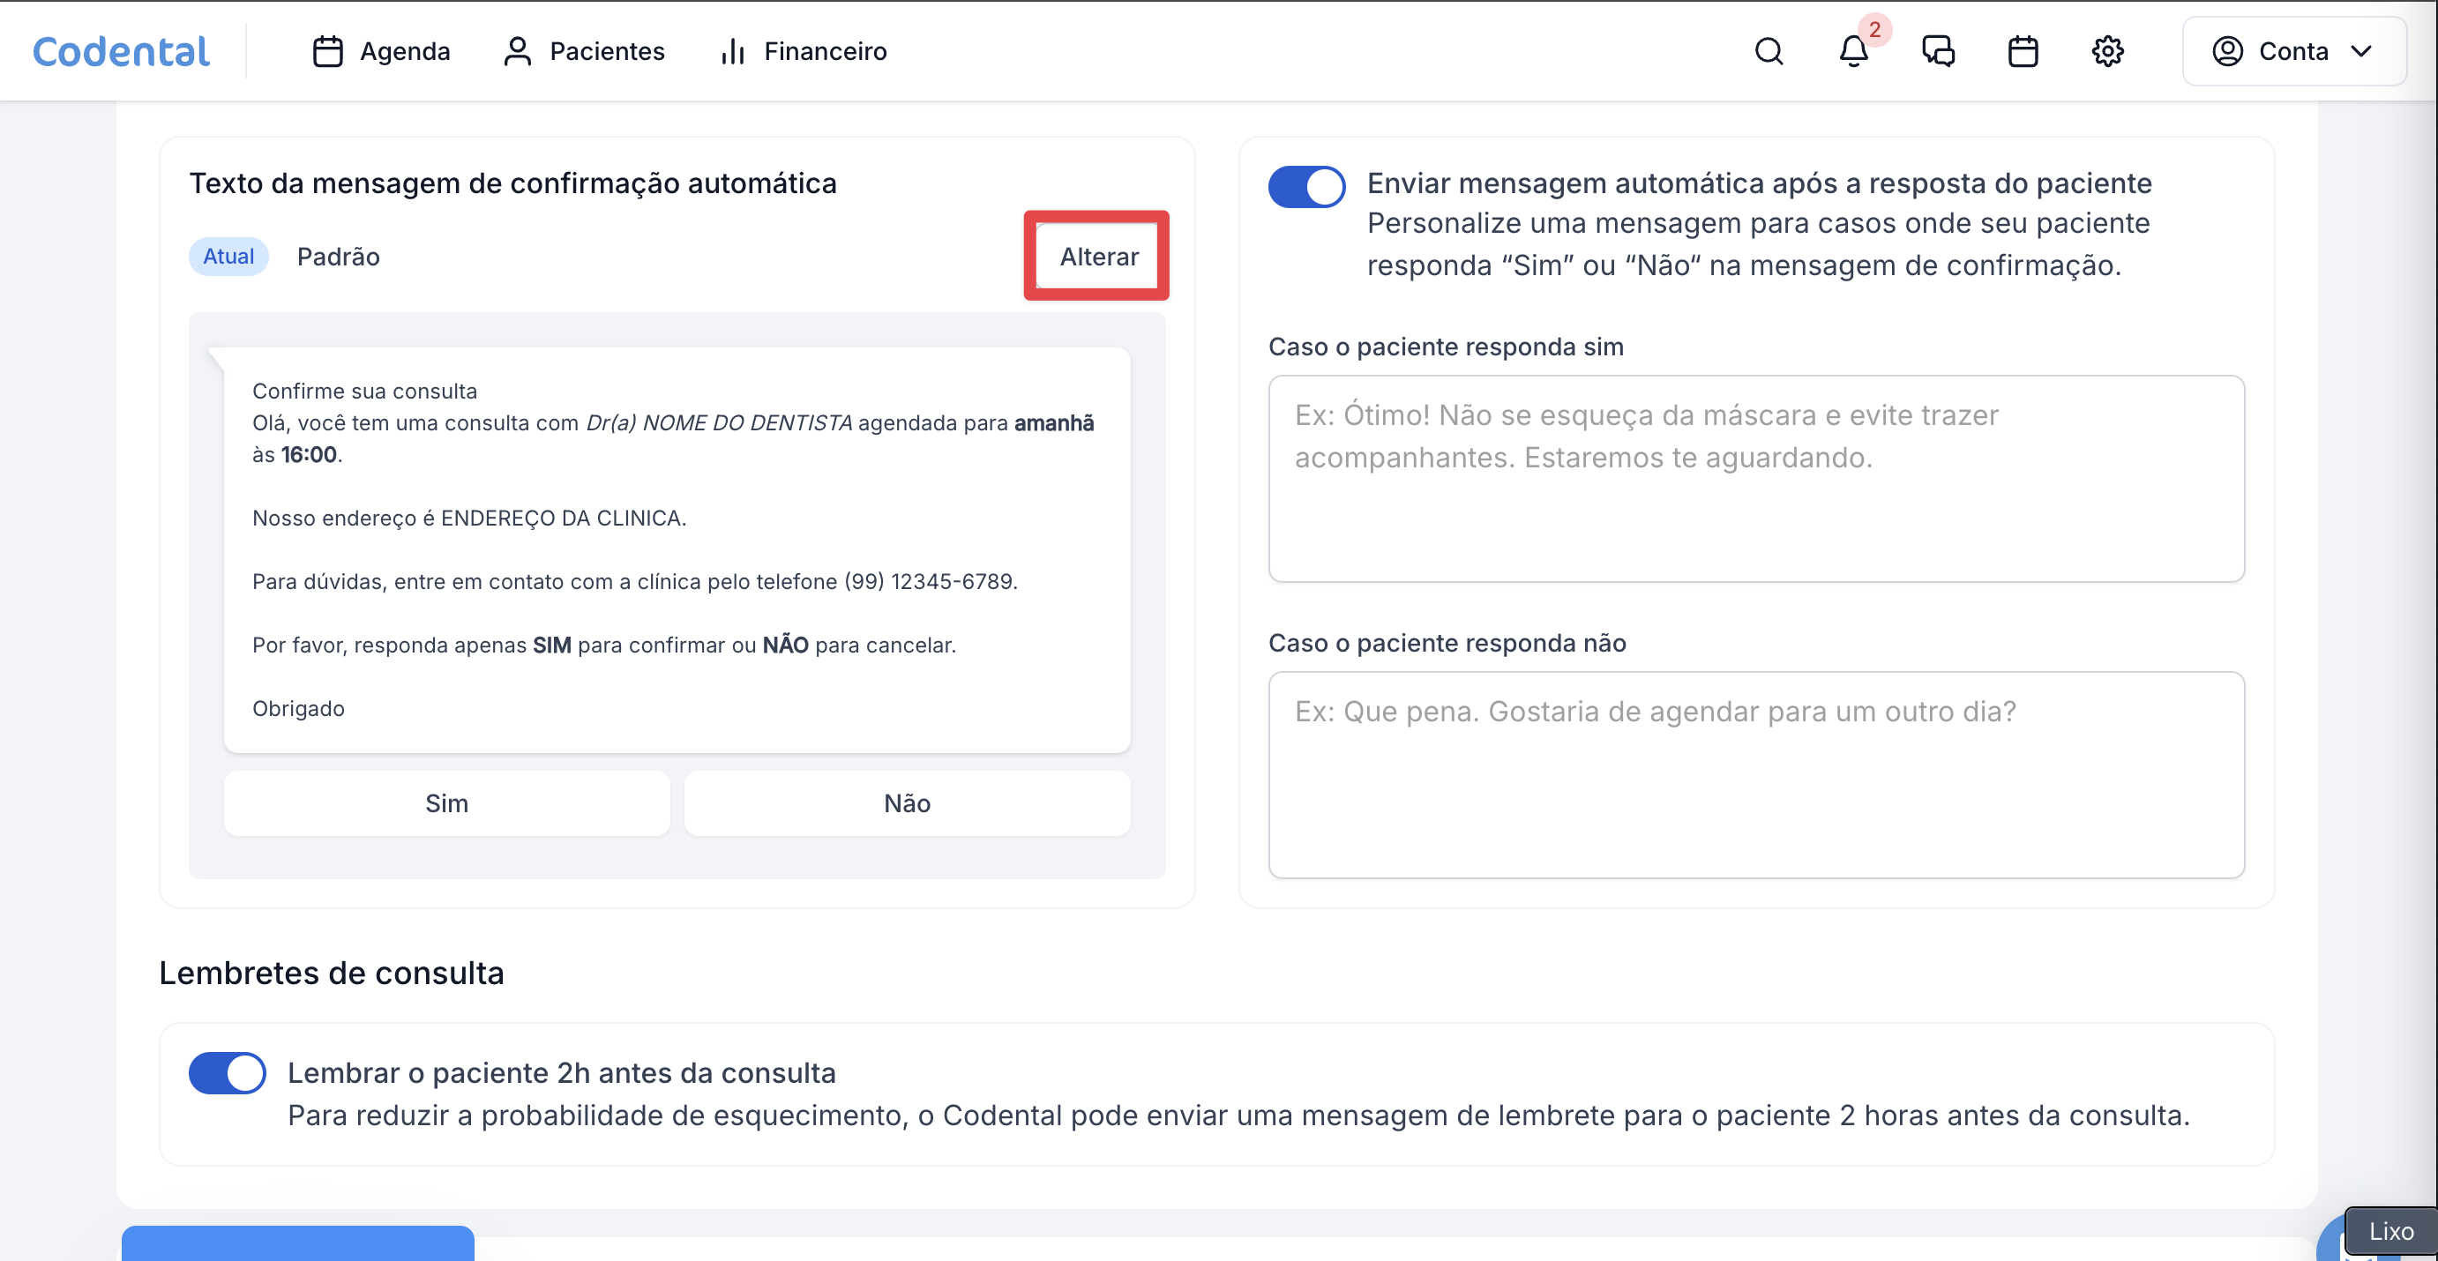Select the Atual message tab
2438x1261 pixels.
click(228, 257)
